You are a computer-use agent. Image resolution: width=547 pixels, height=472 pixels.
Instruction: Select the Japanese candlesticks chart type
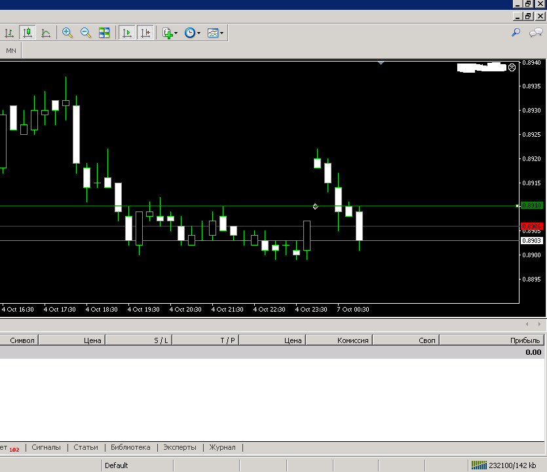tap(28, 33)
